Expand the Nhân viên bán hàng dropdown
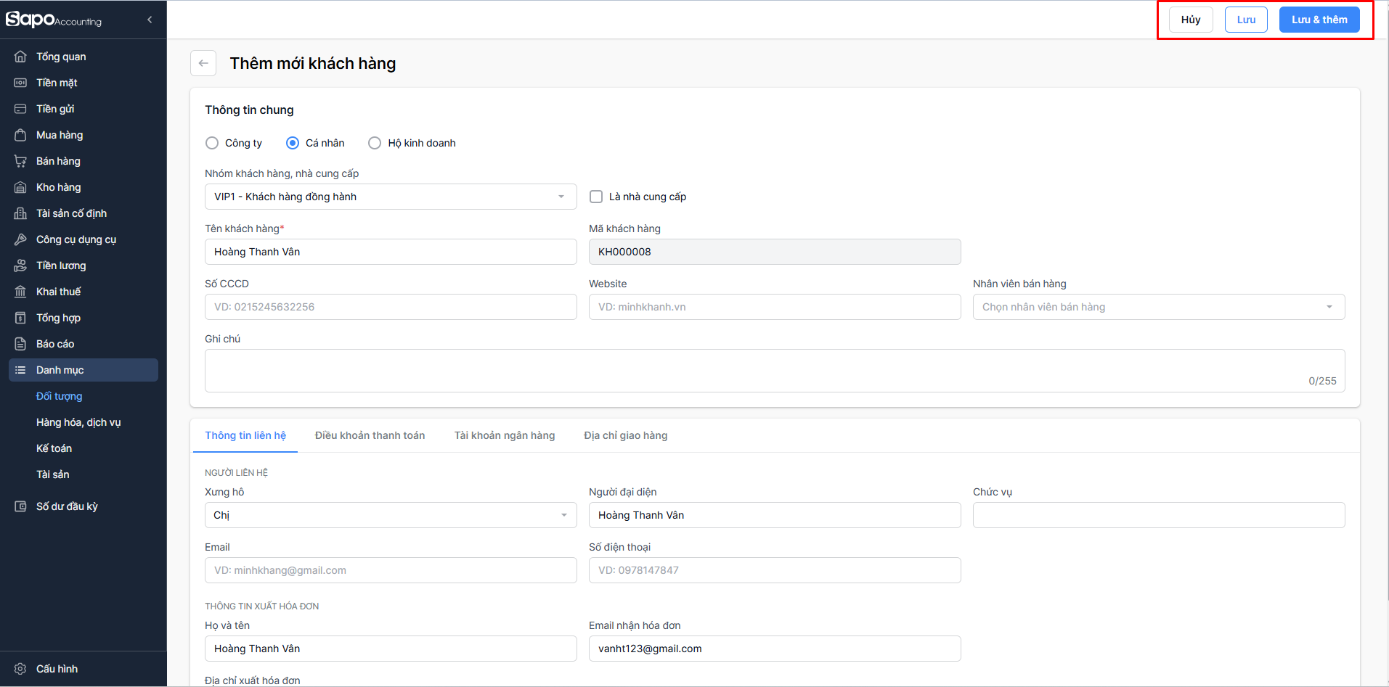This screenshot has width=1389, height=687. [1158, 307]
